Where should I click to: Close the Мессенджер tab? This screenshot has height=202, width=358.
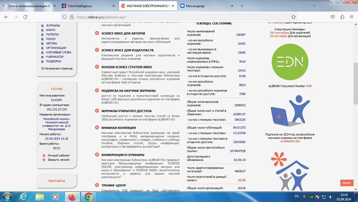click(x=232, y=6)
